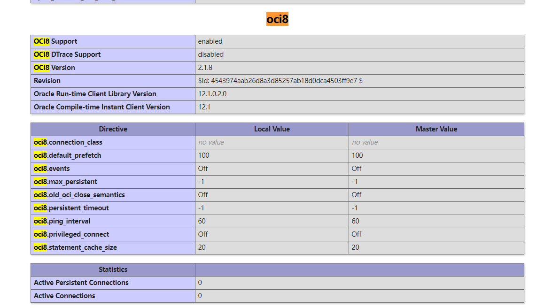Click the Directive column header
This screenshot has height=308, width=560.
coord(113,129)
